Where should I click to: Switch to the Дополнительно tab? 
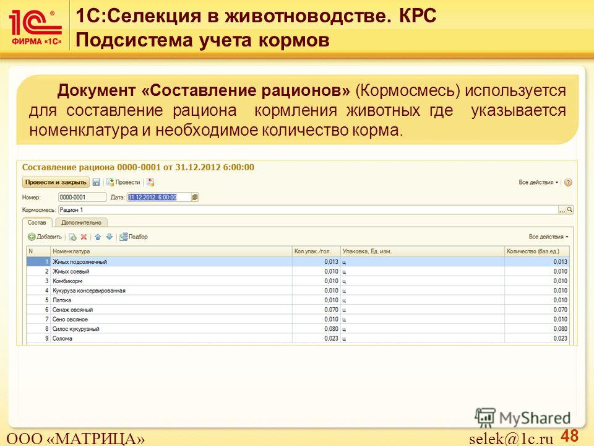click(82, 222)
